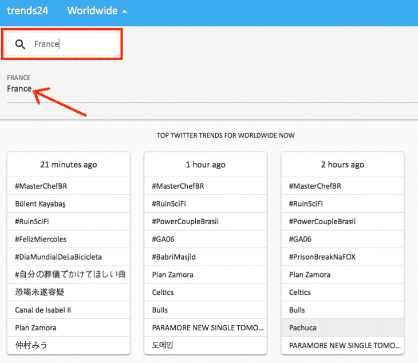This screenshot has width=418, height=363.
Task: Open 仲村みう trend
Action: (31, 345)
